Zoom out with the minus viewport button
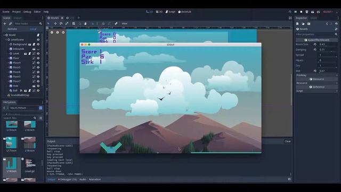The width and height of the screenshot is (341, 192). (52, 32)
